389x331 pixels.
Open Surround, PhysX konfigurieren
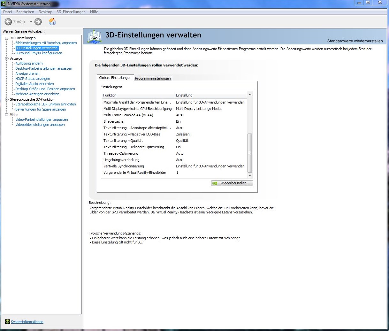coord(39,53)
